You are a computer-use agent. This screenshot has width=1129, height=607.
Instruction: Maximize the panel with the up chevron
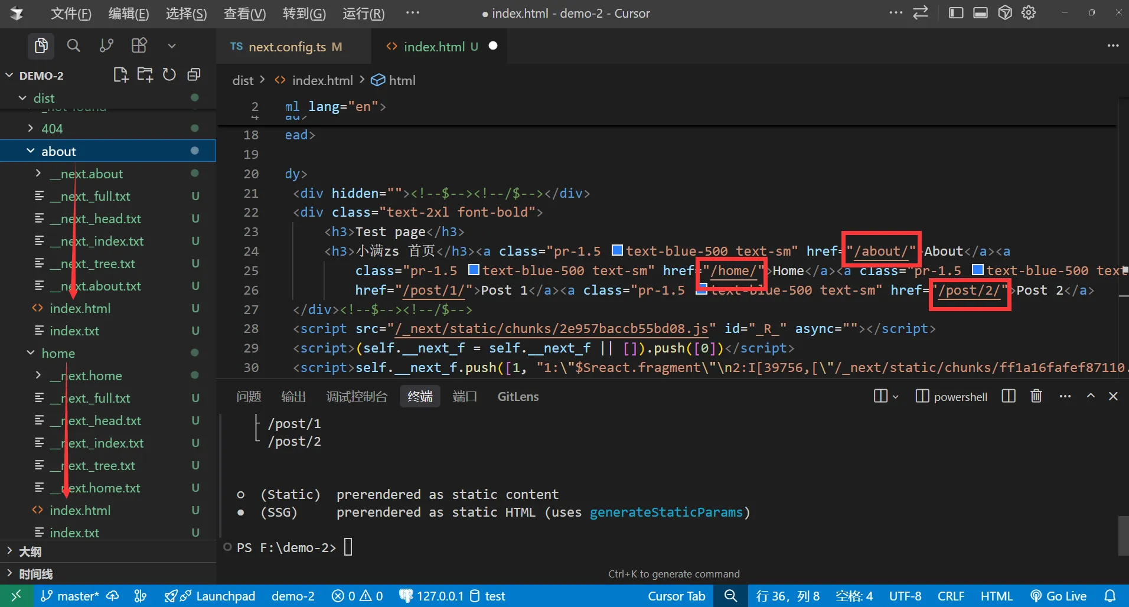[x=1091, y=396]
